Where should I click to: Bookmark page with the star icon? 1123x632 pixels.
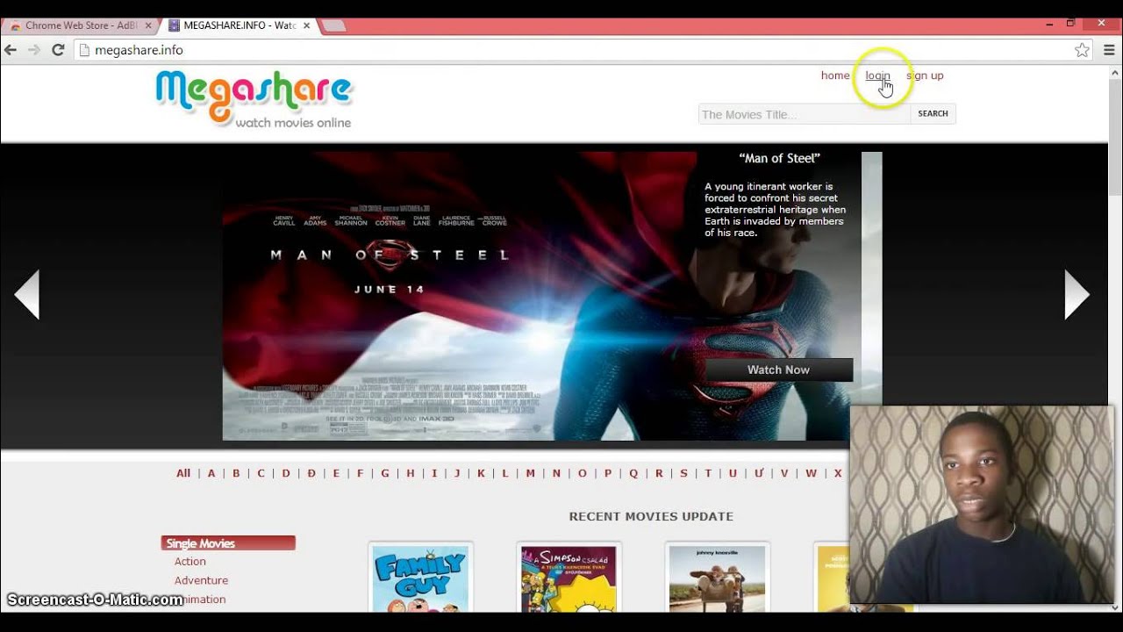click(1082, 50)
